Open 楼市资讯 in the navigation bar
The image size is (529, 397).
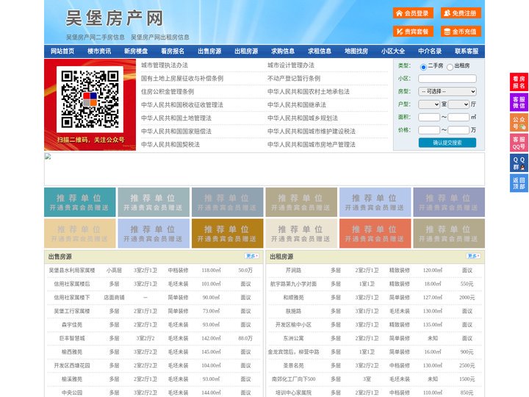pyautogui.click(x=99, y=51)
